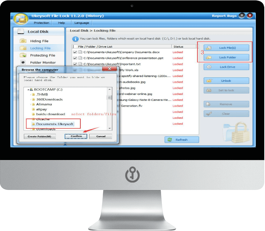Expand the .THMB folder node

pyautogui.click(x=30, y=94)
